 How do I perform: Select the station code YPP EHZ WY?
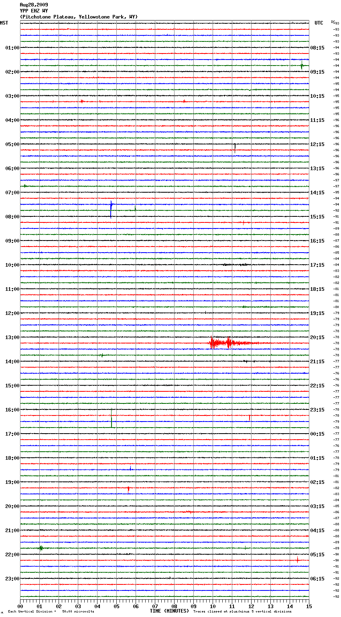pyautogui.click(x=34, y=11)
